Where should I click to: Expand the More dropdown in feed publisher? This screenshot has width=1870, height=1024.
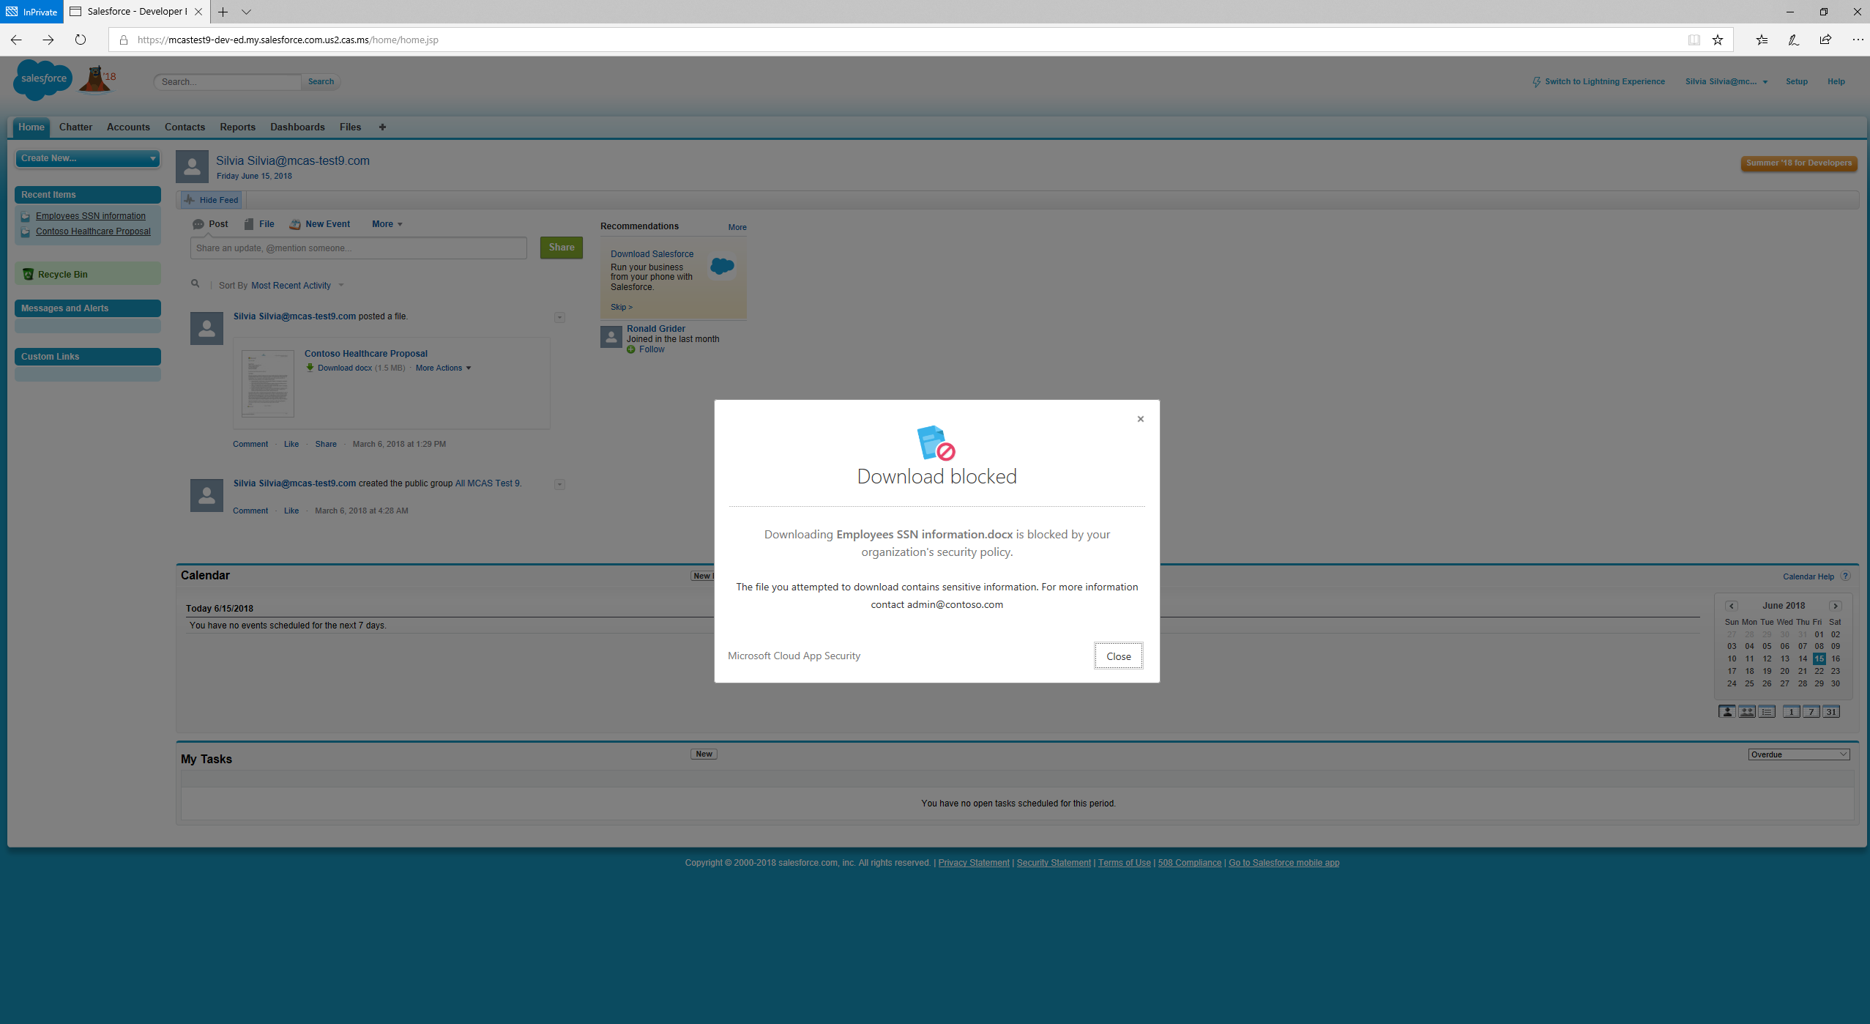click(x=387, y=224)
